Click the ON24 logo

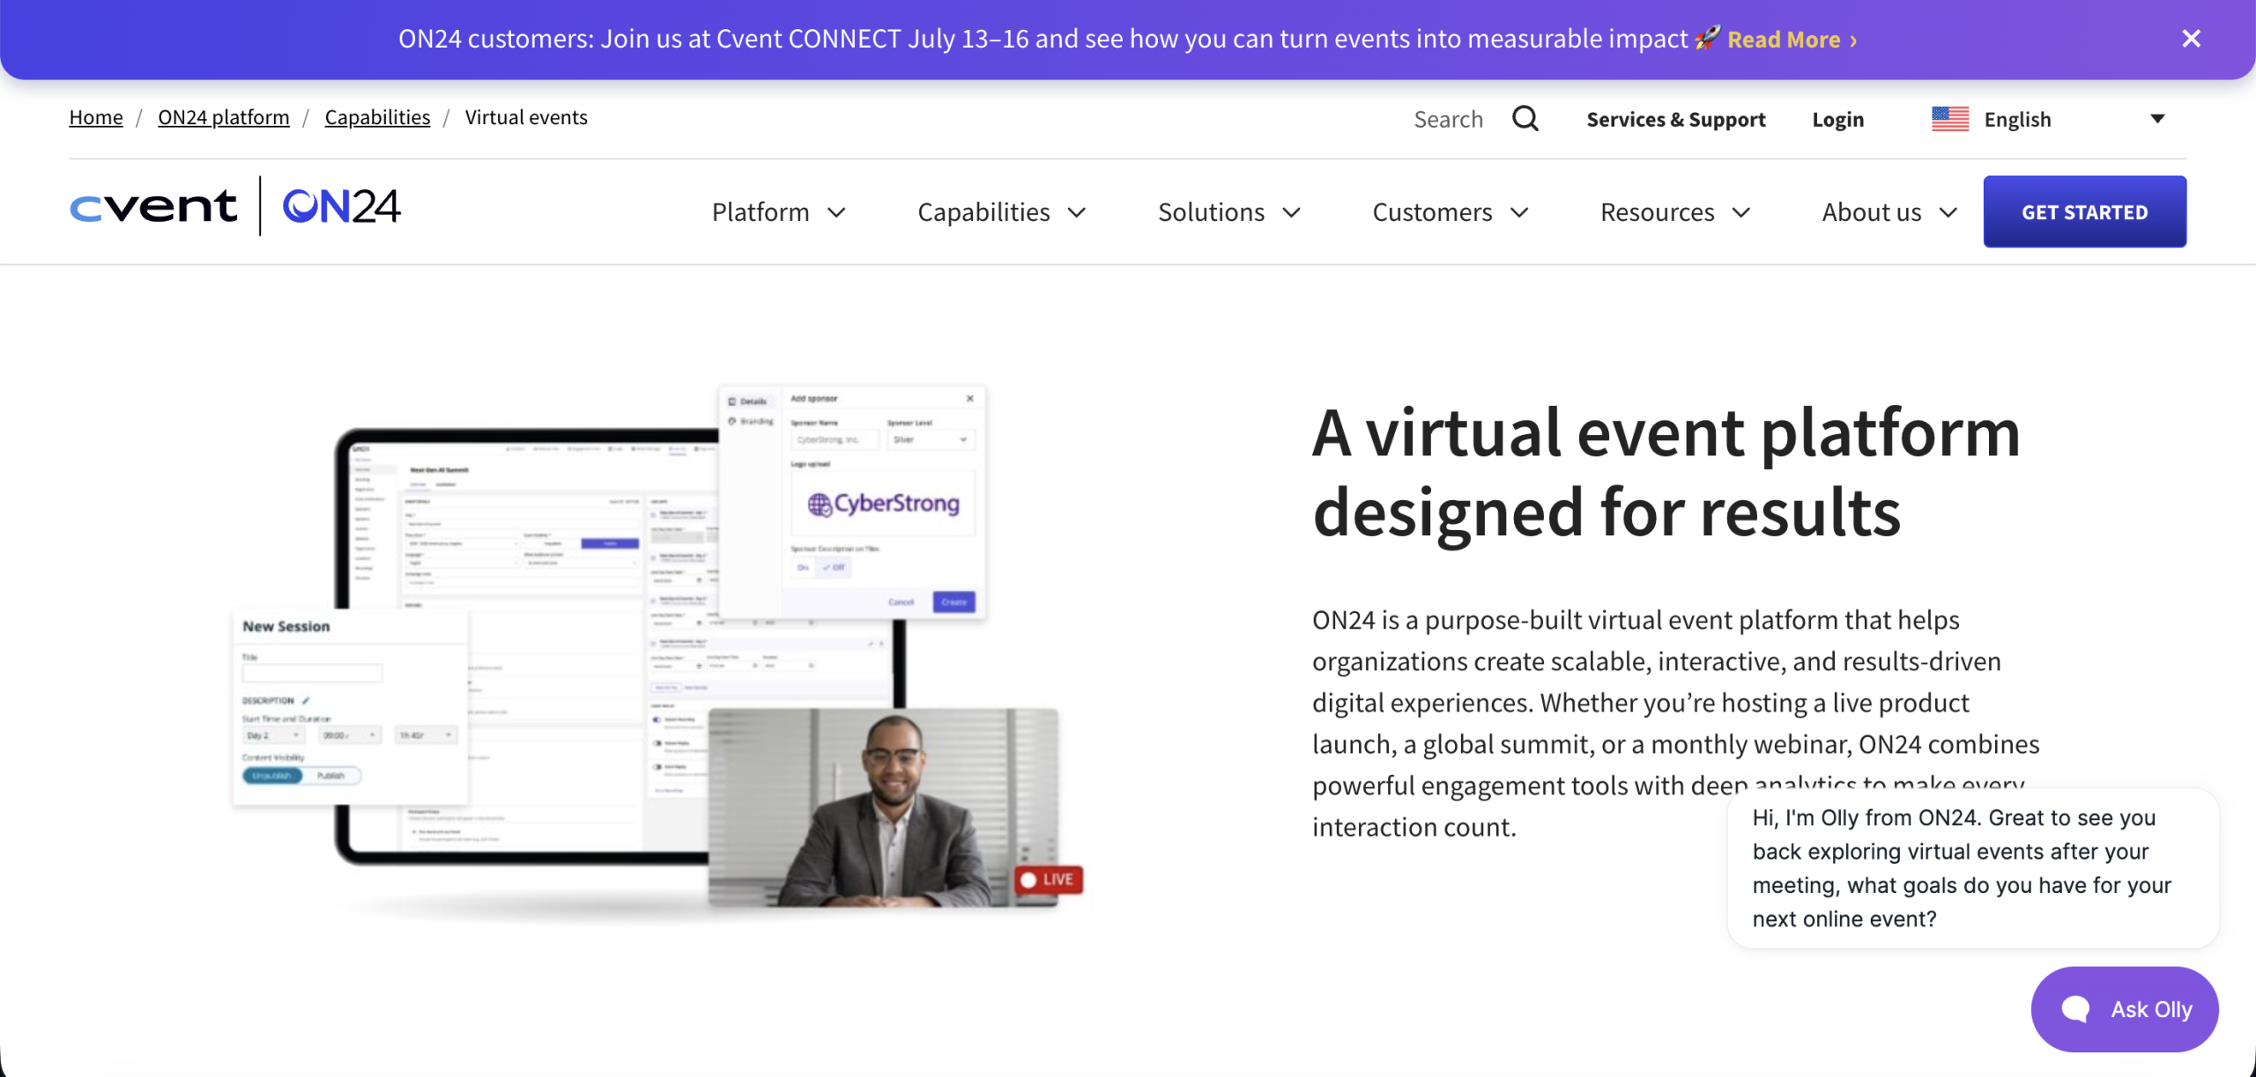click(x=342, y=207)
